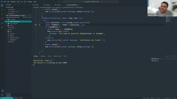Open the Run and Debug view icon
Screen dimensions: 177x99
tap(2, 28)
